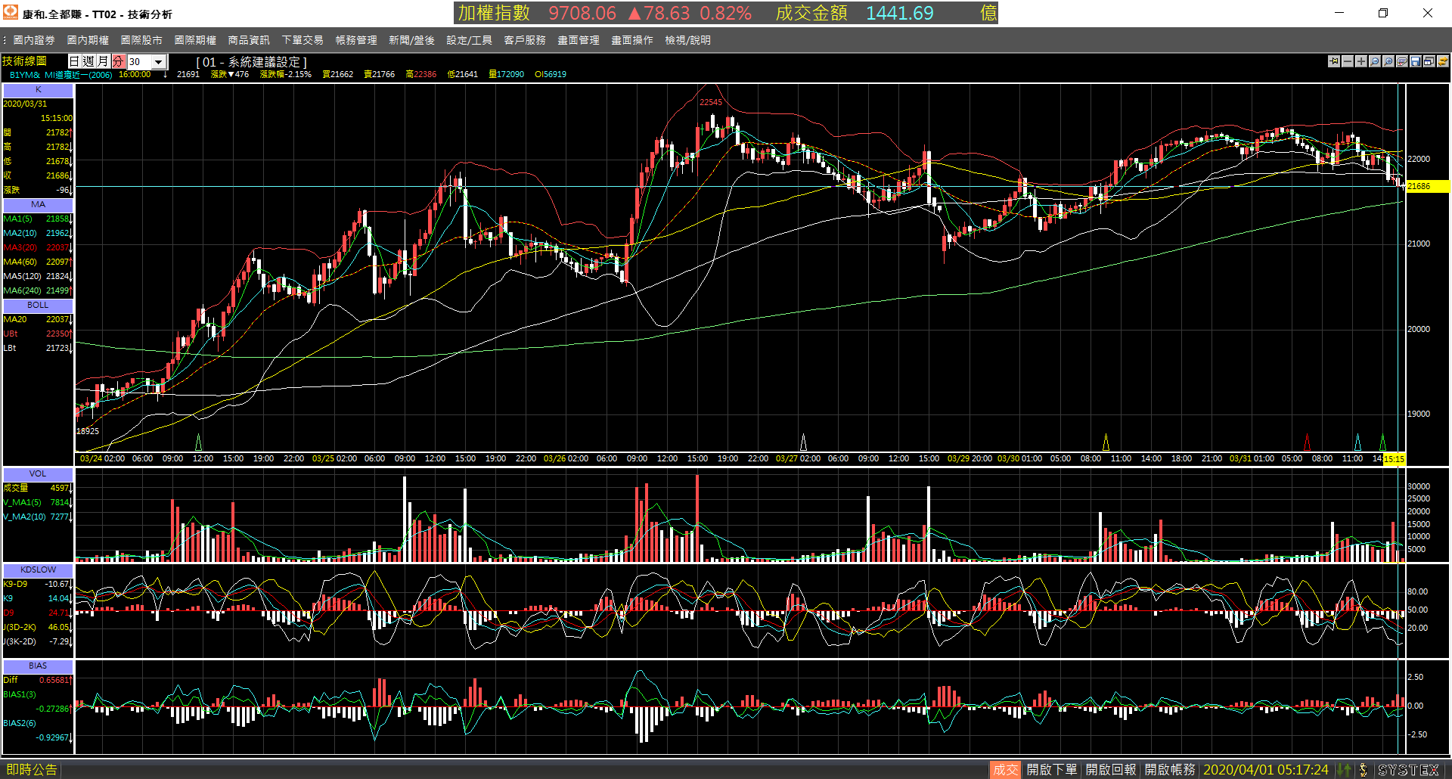Open the 國內證券 menu
1452x779 pixels.
(x=34, y=40)
